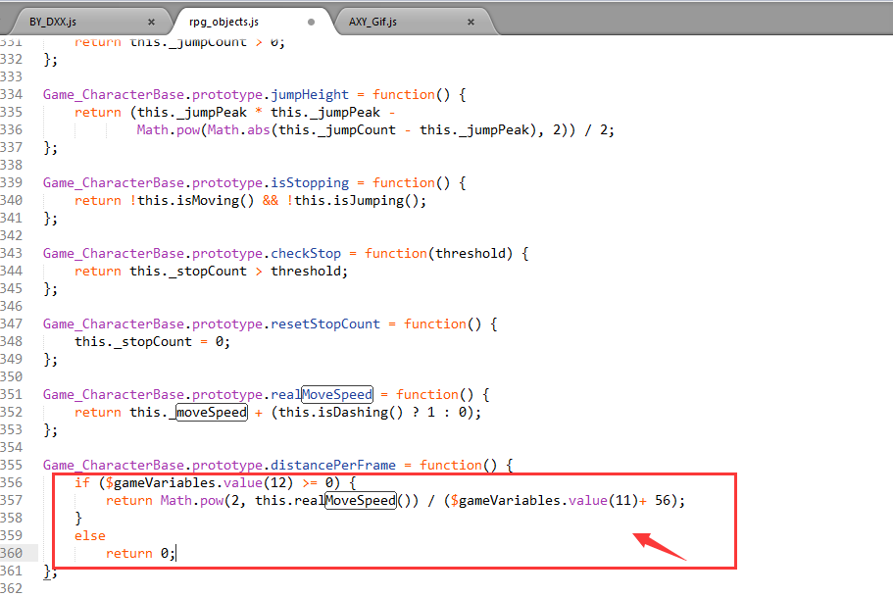The height and width of the screenshot is (597, 893).
Task: Place cursor on the jumpHeight method name
Action: [x=310, y=94]
